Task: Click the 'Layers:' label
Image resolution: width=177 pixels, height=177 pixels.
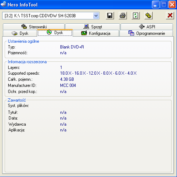Action: (x=14, y=67)
